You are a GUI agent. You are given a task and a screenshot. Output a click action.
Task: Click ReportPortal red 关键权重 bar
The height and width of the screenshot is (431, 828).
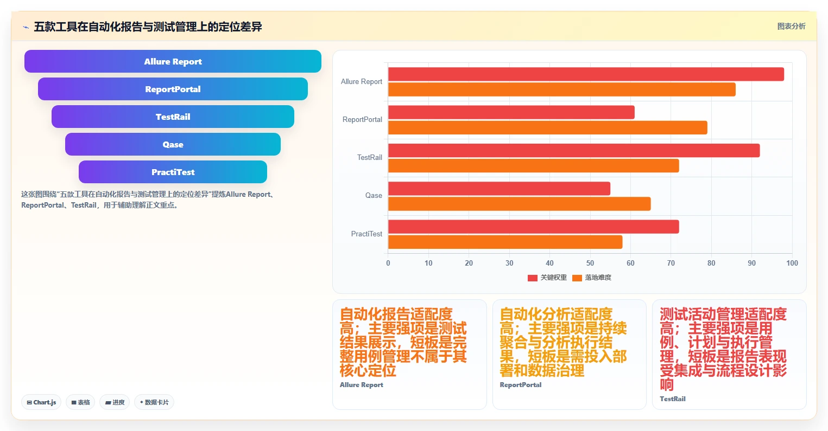coord(511,112)
